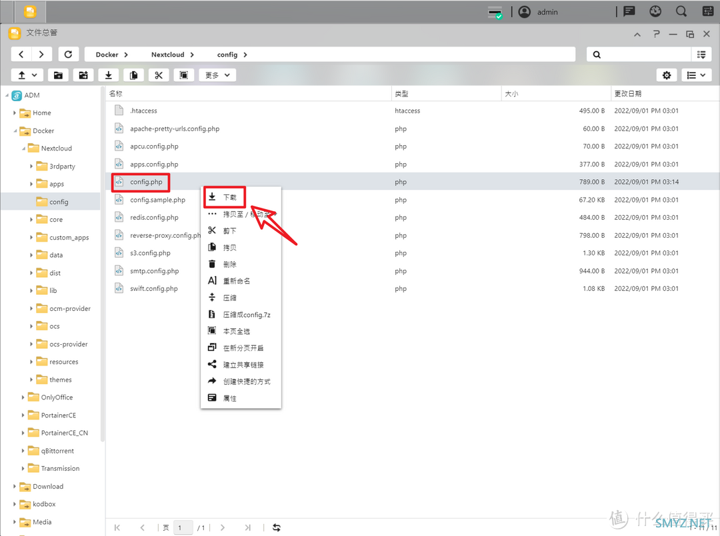Select the smtp.config.php file
720x536 pixels.
coord(413,270)
